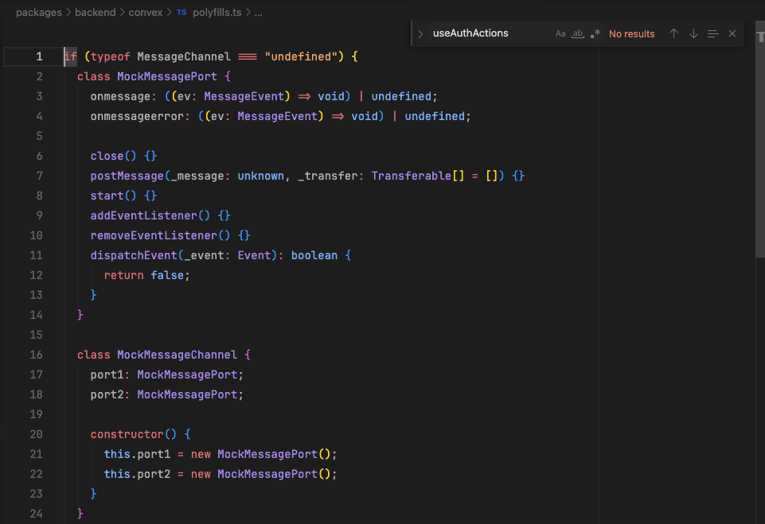
Task: Toggle Match Case in find widget
Action: coord(560,33)
